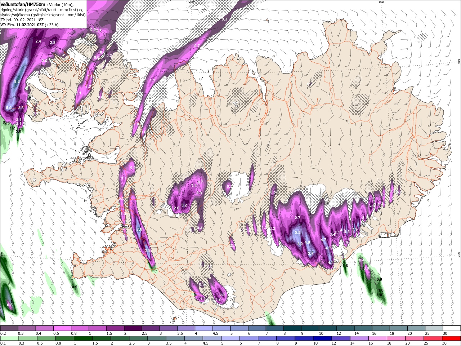Click the 15W longitude label

click(381, 2)
